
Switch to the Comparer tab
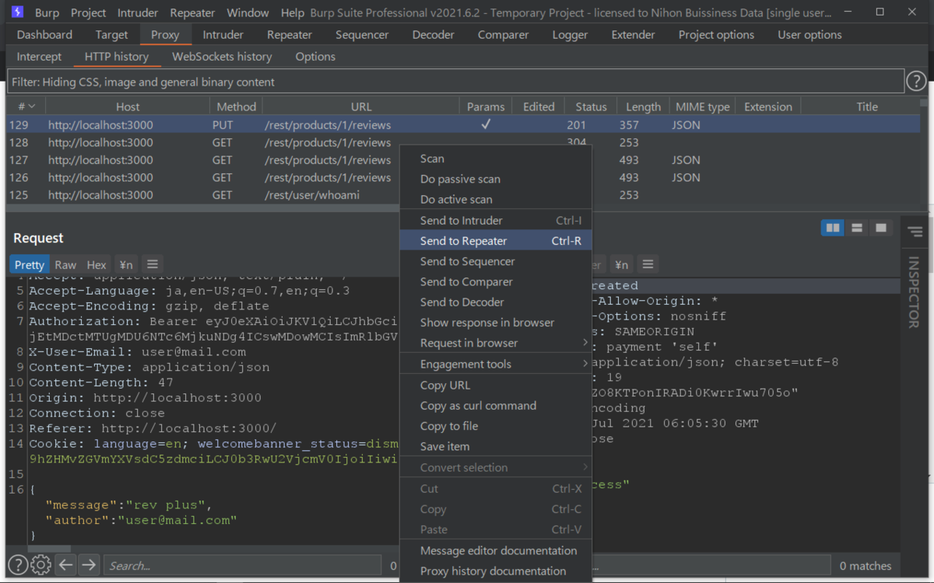coord(502,34)
